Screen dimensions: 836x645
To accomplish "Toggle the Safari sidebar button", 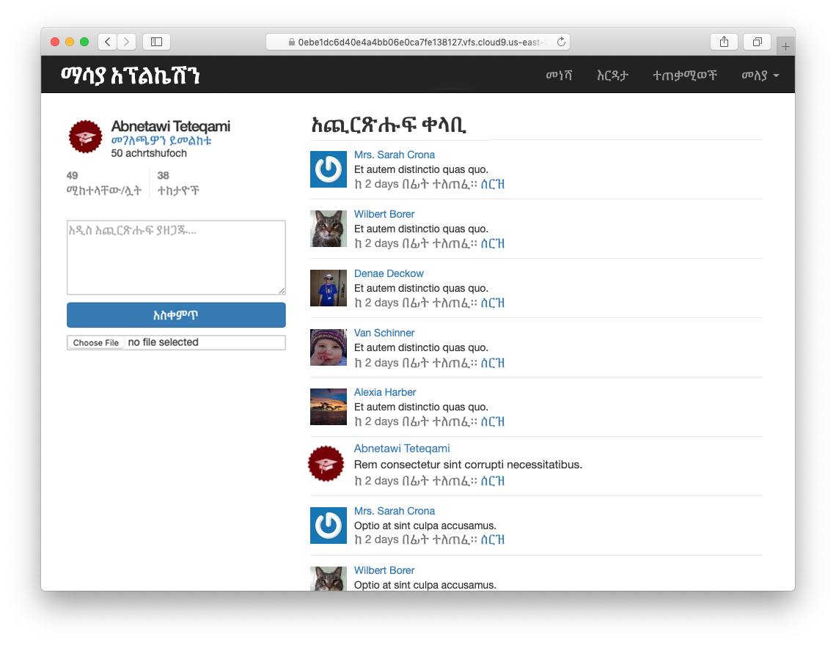I will (x=156, y=42).
